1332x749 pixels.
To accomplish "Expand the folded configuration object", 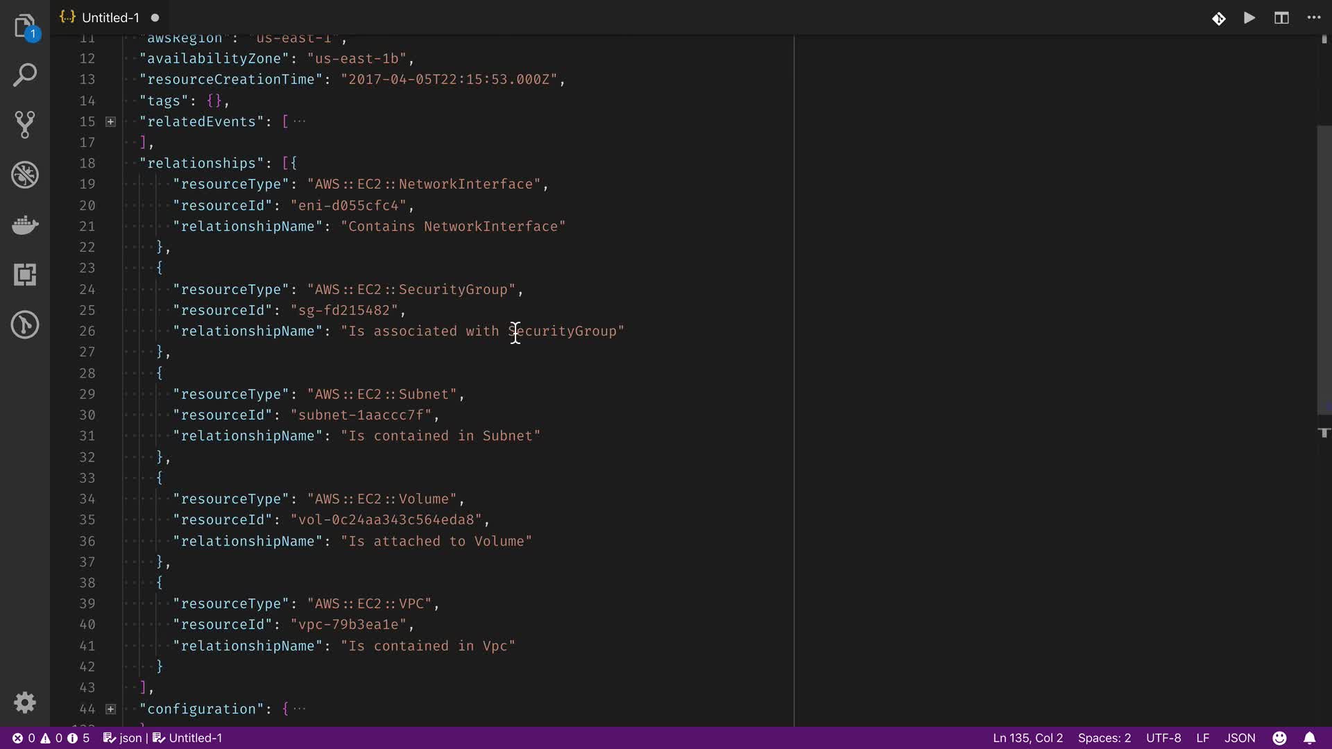I will (x=110, y=709).
